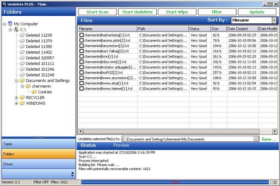This screenshot has height=186, width=280.
Task: Expand the WINDOWS folder node
Action: click(x=16, y=104)
